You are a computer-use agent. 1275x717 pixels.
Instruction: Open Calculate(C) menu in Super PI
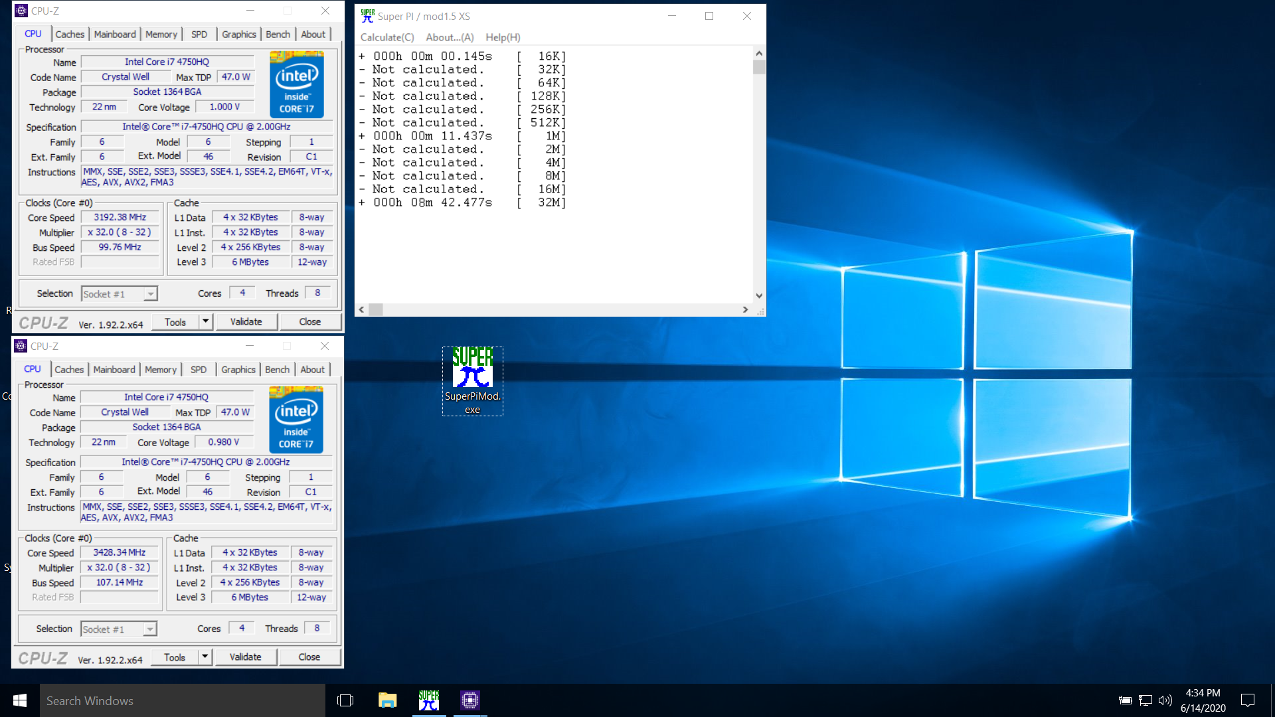387,37
